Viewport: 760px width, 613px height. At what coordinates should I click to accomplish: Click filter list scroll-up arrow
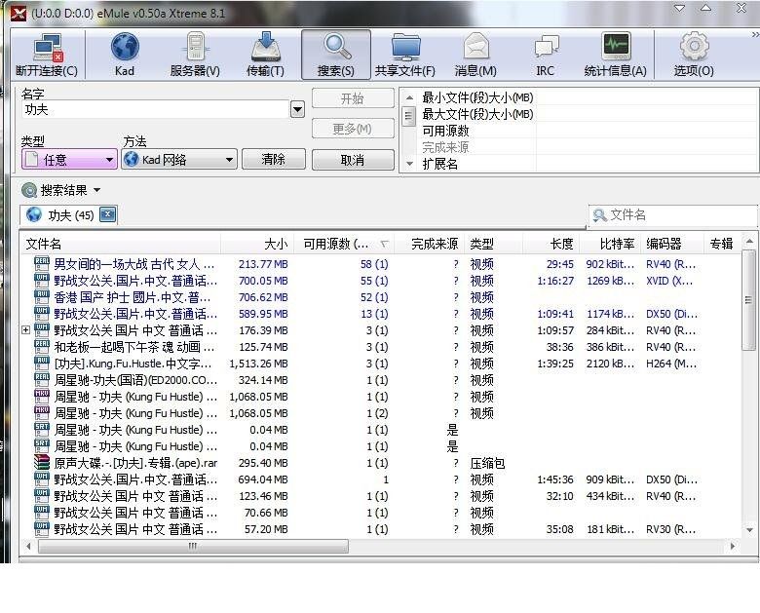click(x=409, y=97)
